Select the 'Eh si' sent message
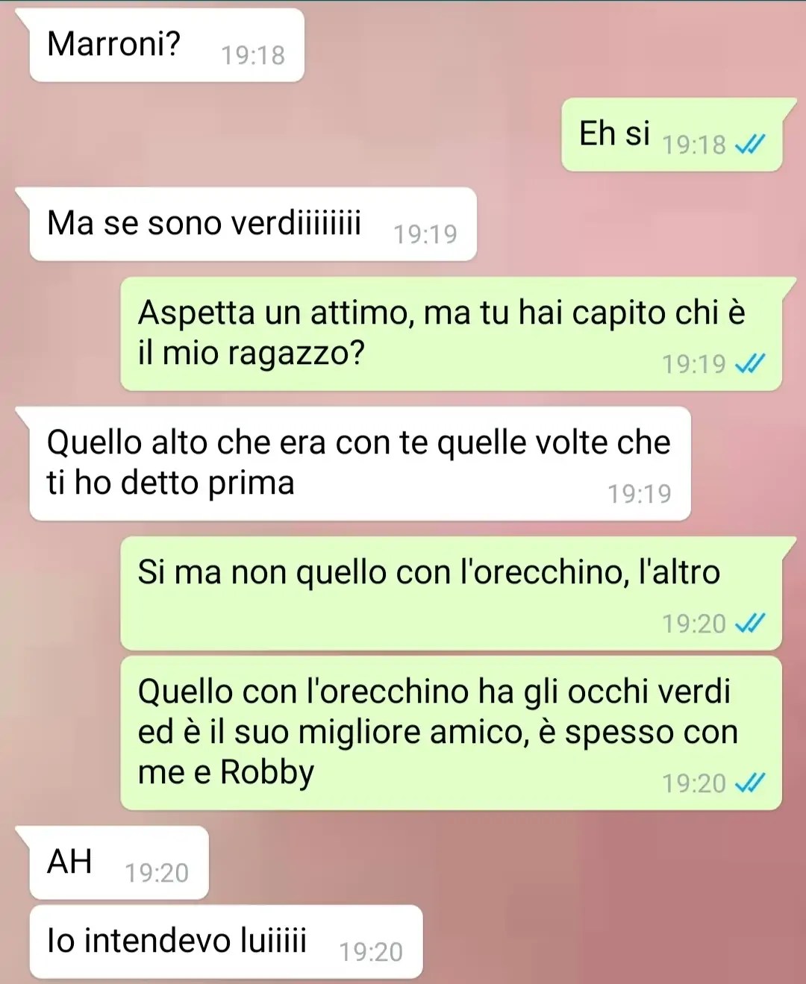This screenshot has width=806, height=984. [672, 134]
